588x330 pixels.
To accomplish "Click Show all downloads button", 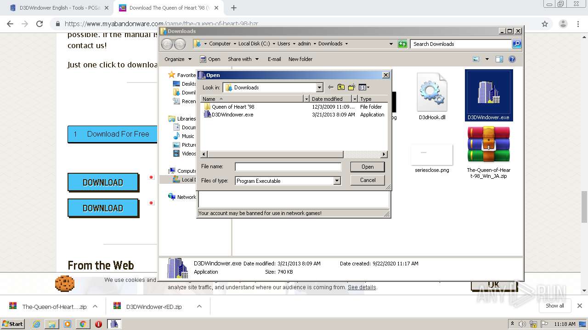I will coord(555,306).
